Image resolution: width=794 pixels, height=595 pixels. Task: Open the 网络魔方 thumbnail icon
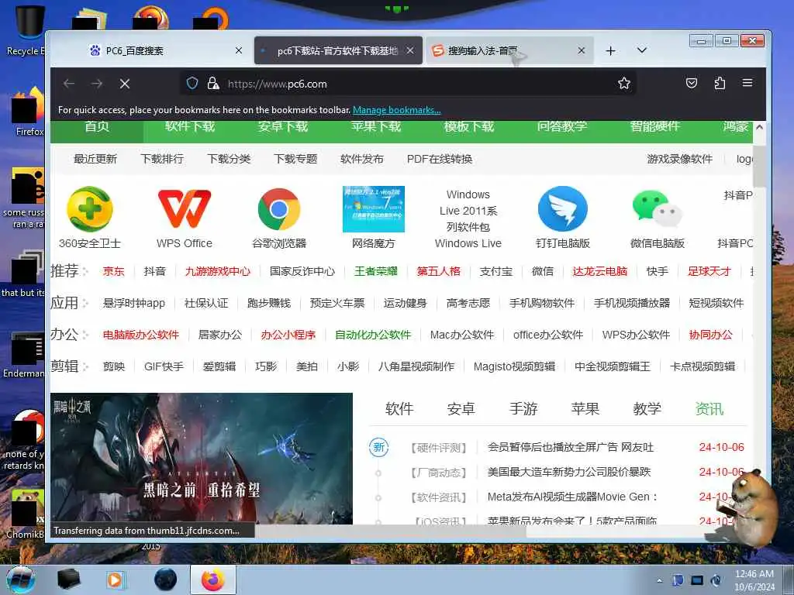(x=374, y=209)
